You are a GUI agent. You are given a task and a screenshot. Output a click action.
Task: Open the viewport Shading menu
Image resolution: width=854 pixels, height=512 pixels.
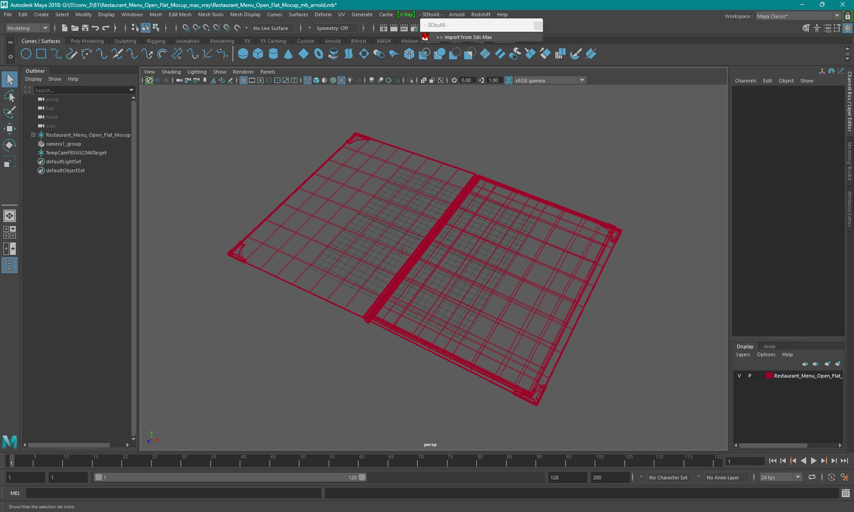(x=171, y=72)
